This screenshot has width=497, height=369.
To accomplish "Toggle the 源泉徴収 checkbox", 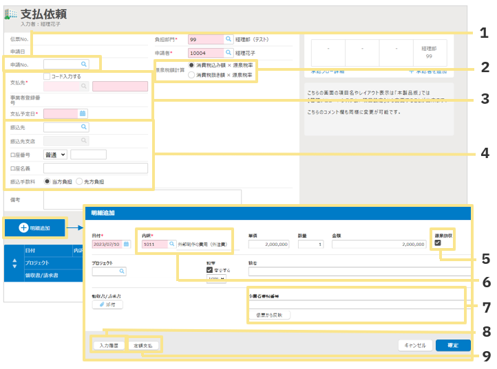I will (438, 243).
